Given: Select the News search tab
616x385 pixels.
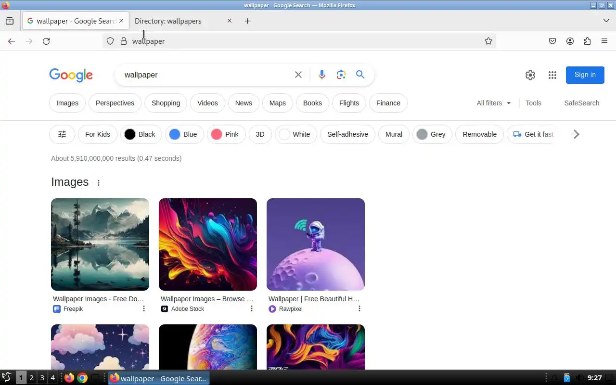Looking at the screenshot, I should pyautogui.click(x=244, y=103).
